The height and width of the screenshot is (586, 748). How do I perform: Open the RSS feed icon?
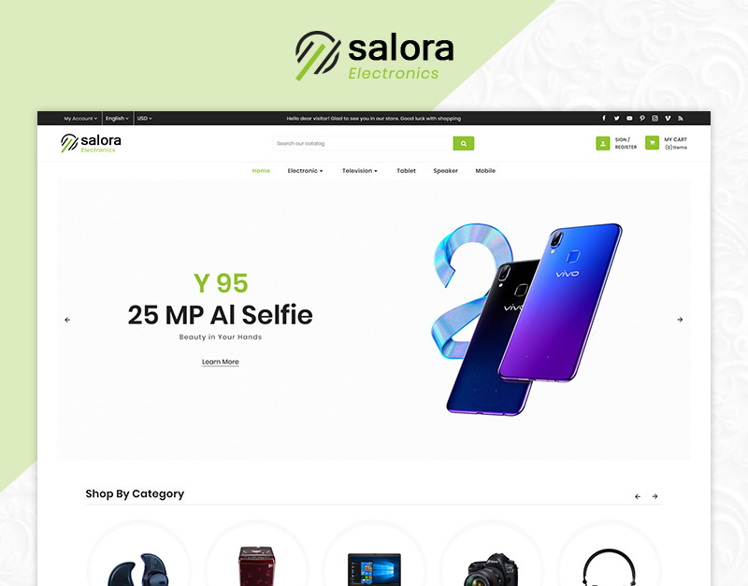(681, 119)
